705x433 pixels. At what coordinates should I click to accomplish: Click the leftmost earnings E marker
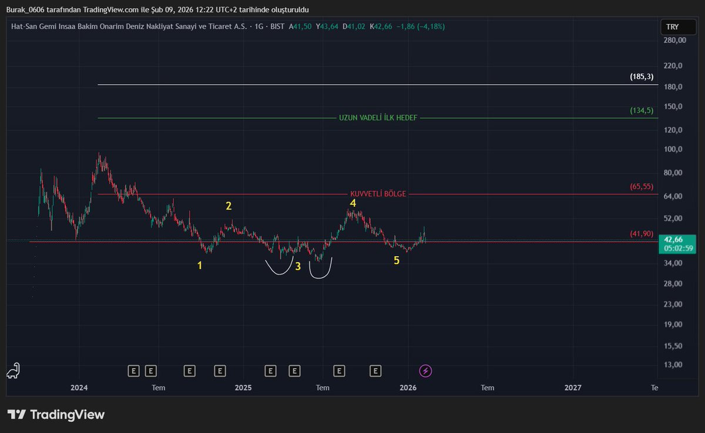tap(134, 371)
